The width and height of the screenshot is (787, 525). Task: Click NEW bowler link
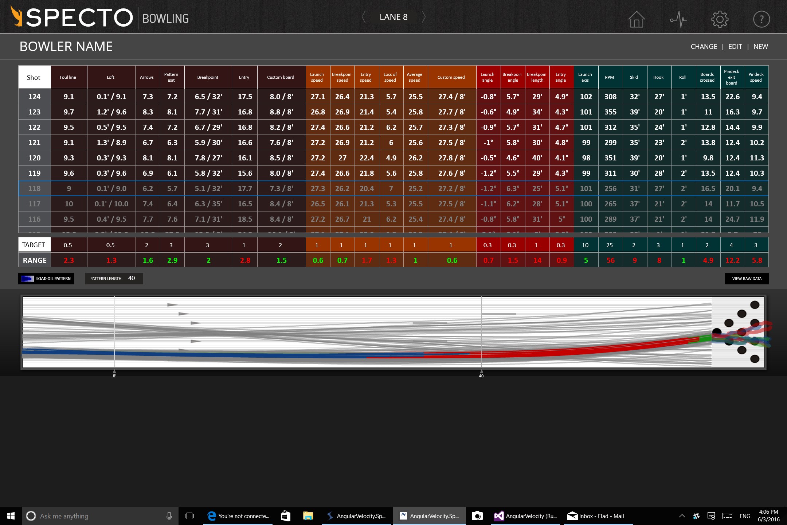760,47
